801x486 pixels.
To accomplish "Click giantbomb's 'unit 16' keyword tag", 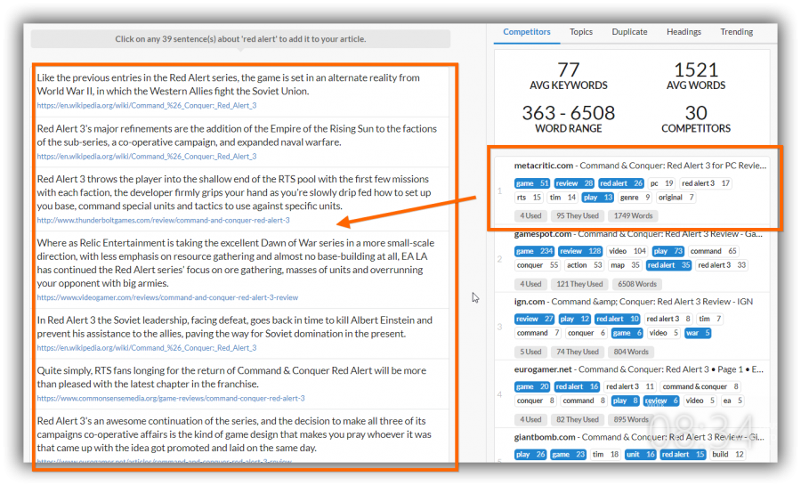I will pos(640,455).
